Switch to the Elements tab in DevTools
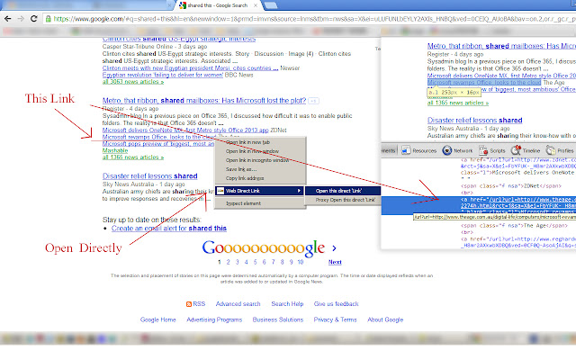The width and height of the screenshot is (576, 360). (x=388, y=150)
